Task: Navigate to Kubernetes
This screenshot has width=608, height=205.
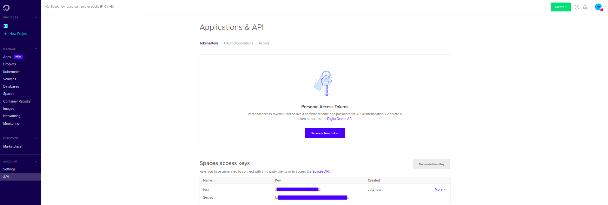Action: pos(12,72)
